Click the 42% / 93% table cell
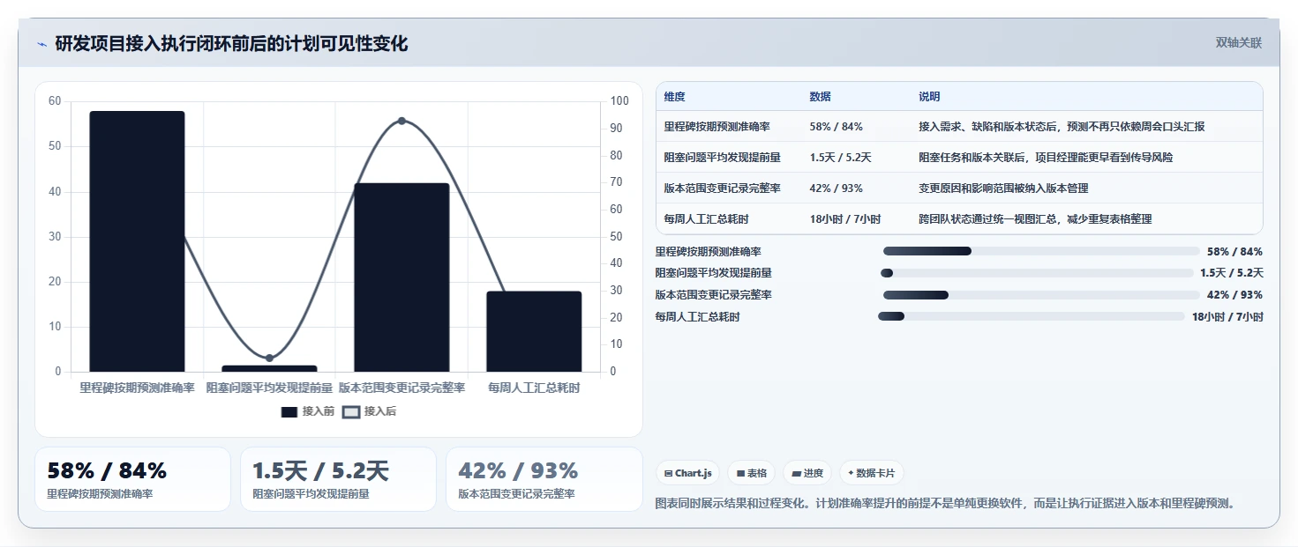Viewport: 1298px width, 547px height. click(x=836, y=188)
